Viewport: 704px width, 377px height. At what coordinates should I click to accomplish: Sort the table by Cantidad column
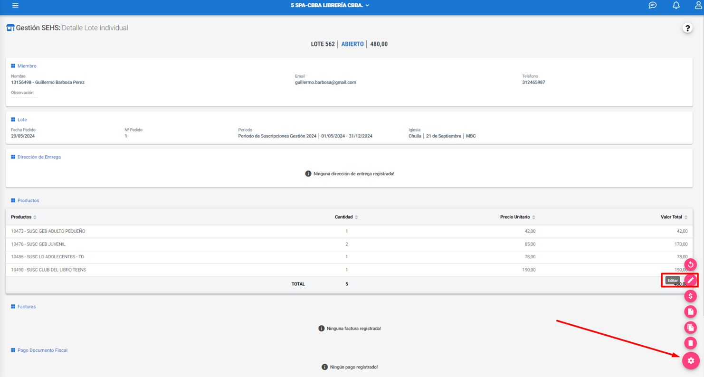point(346,217)
